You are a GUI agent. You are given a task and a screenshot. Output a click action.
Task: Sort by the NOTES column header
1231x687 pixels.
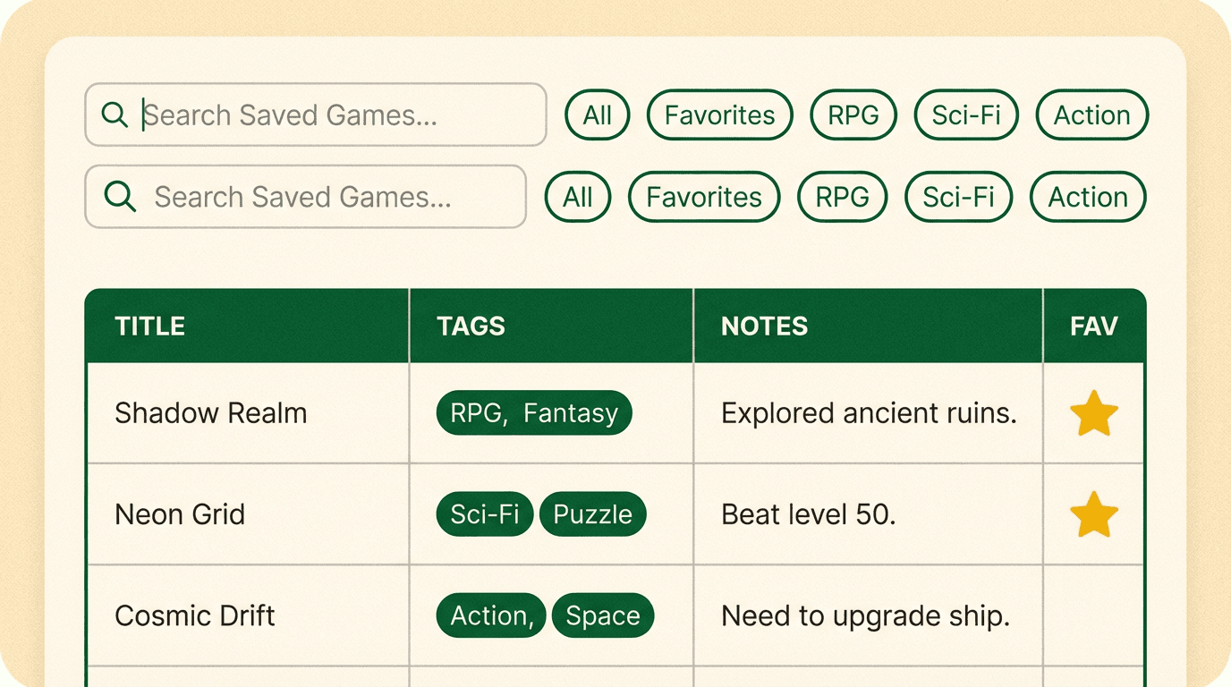[x=868, y=326]
